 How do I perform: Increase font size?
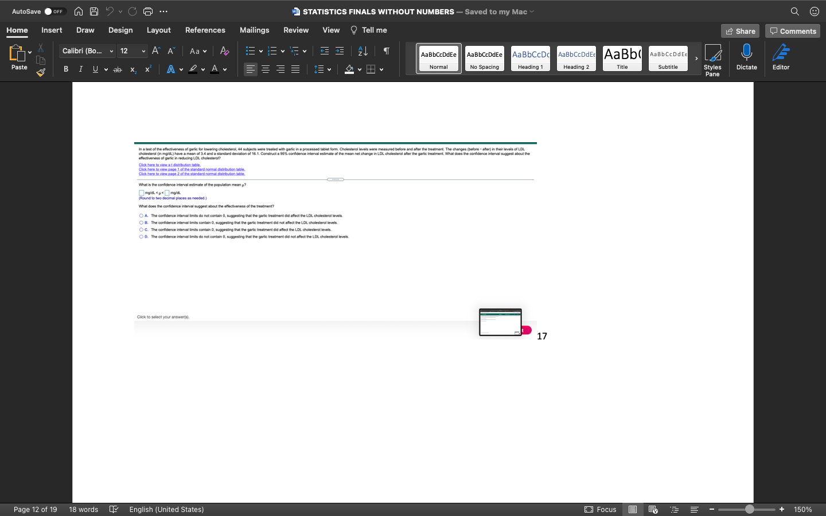point(156,51)
